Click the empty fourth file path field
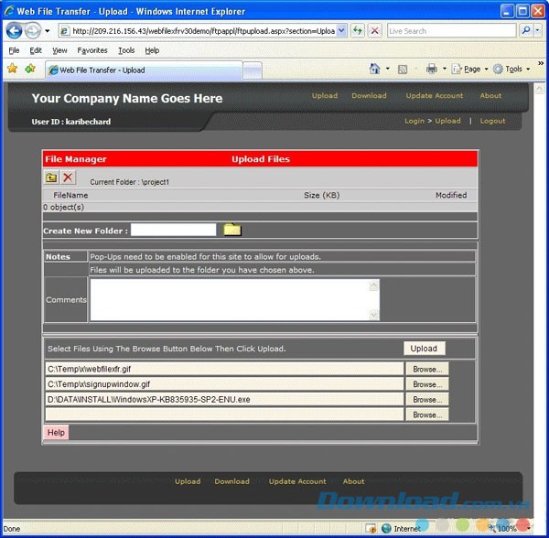 pyautogui.click(x=224, y=414)
